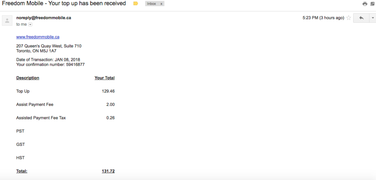The height and width of the screenshot is (180, 376).
Task: Click the address line 207 Queen's Quay West
Action: [x=49, y=46]
